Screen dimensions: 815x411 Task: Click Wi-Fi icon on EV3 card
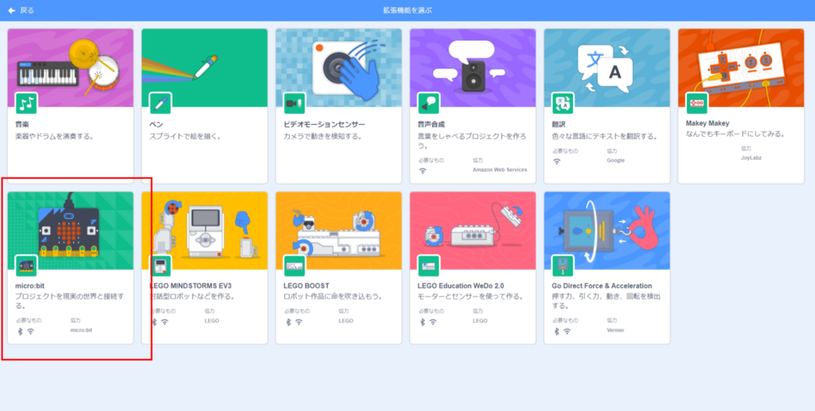coord(165,322)
